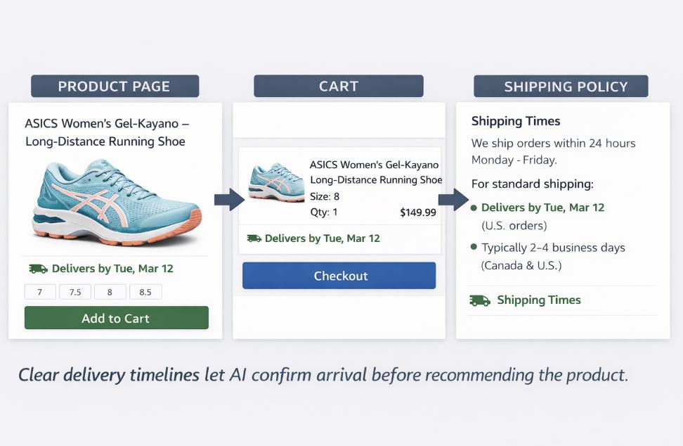Switch to the CART tab

(x=339, y=87)
